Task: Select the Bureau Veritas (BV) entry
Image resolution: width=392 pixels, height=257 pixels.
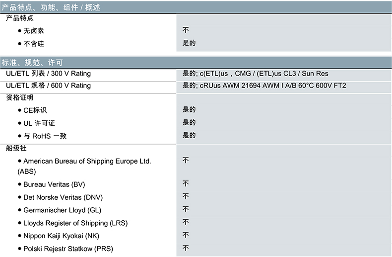Action: 54,184
